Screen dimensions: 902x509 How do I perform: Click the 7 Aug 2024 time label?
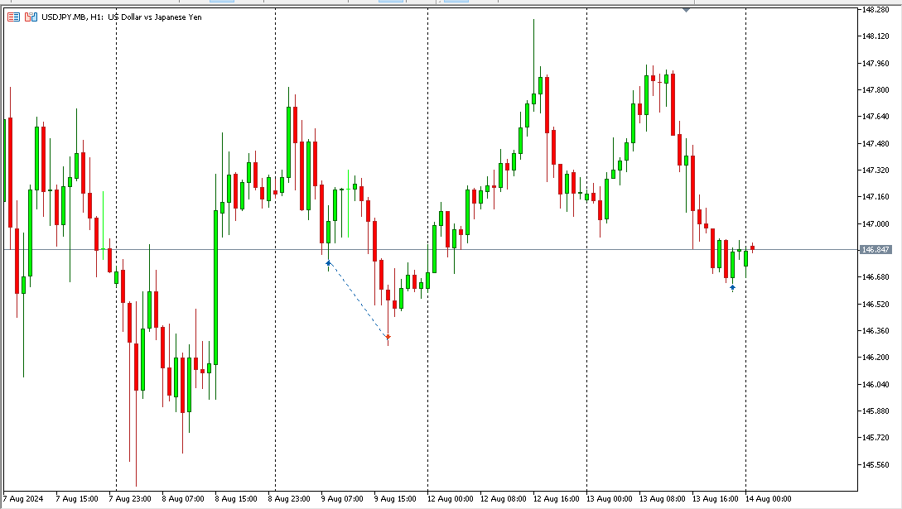click(x=23, y=499)
